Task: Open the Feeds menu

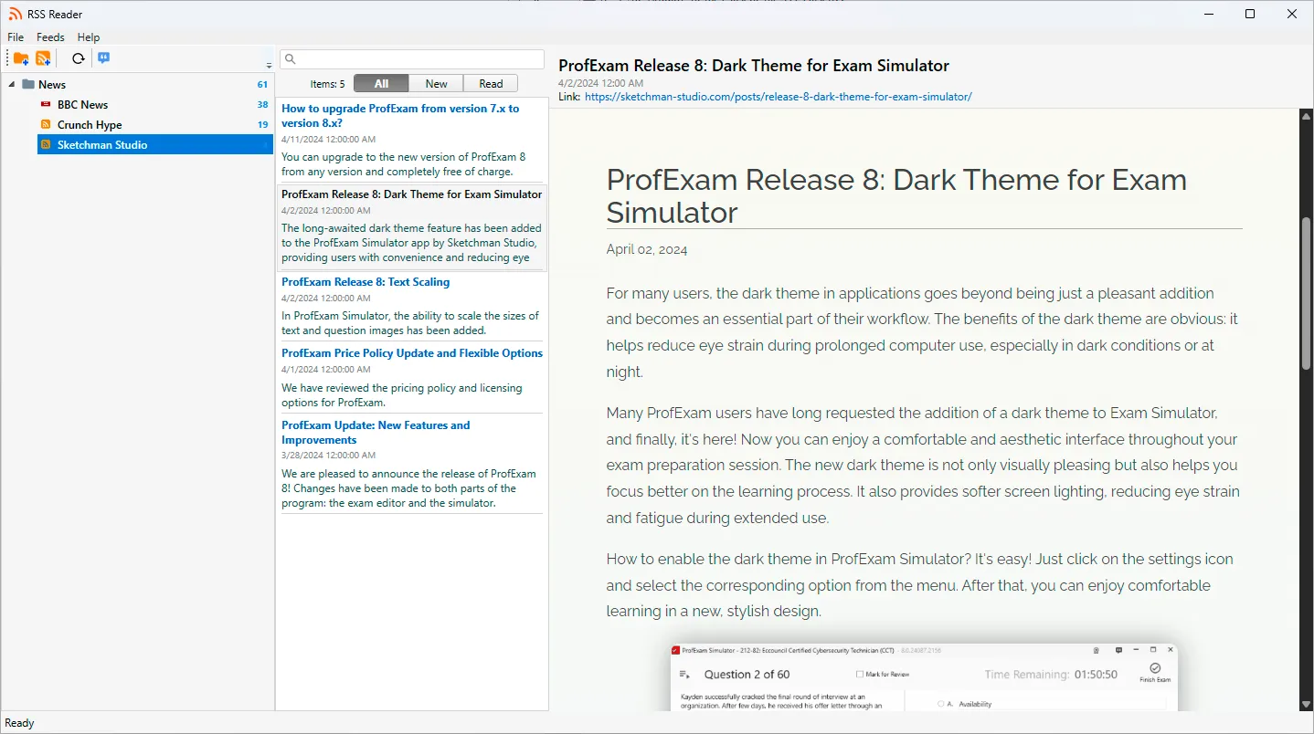Action: [50, 37]
